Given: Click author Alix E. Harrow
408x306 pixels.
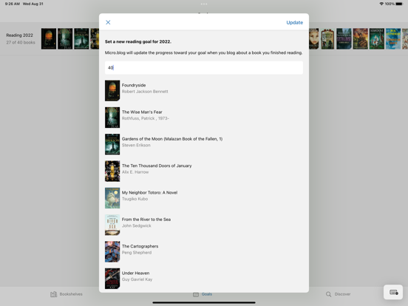Looking at the screenshot, I should pyautogui.click(x=135, y=172).
